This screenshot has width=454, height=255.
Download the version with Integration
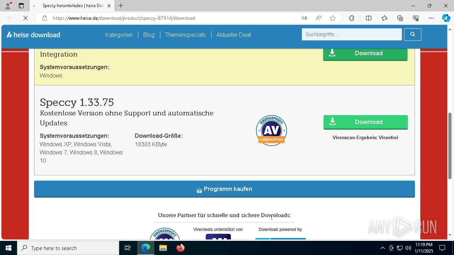[x=365, y=53]
